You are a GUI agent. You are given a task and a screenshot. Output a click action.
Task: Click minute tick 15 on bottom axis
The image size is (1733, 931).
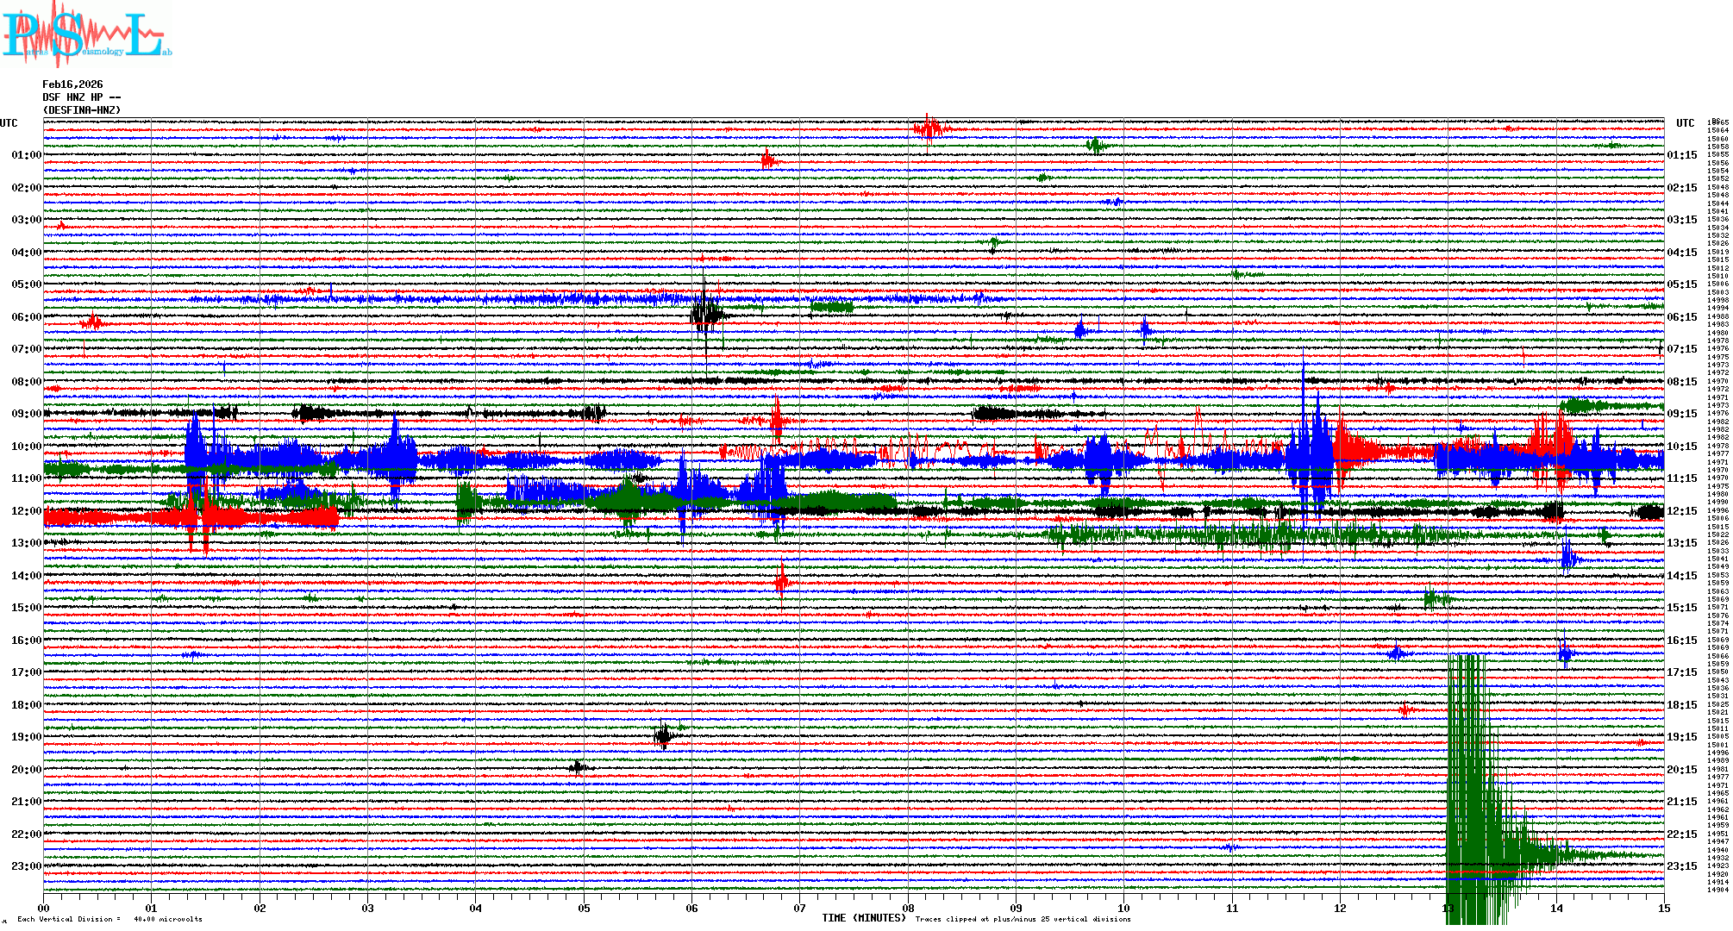(x=1663, y=909)
